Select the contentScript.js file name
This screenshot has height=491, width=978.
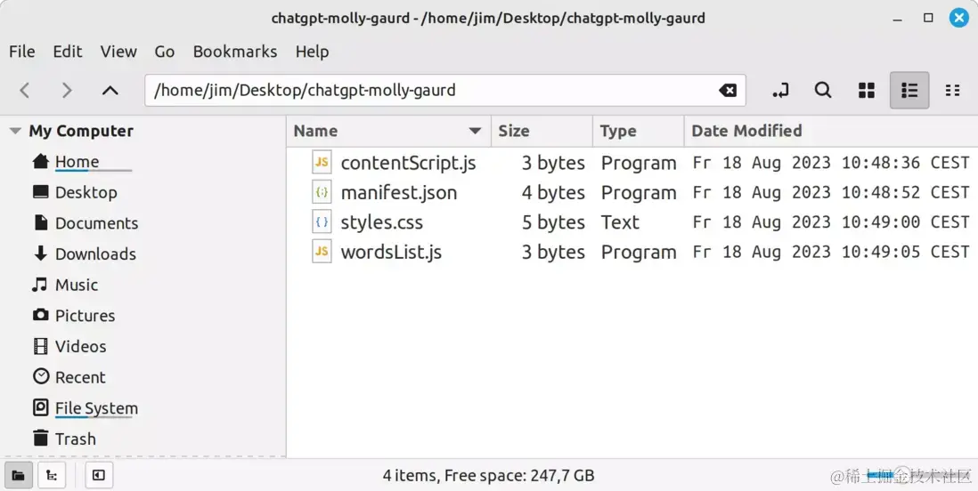coord(408,163)
